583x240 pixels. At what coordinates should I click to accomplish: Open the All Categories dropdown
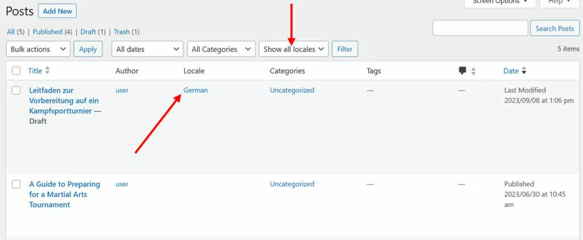(x=221, y=49)
